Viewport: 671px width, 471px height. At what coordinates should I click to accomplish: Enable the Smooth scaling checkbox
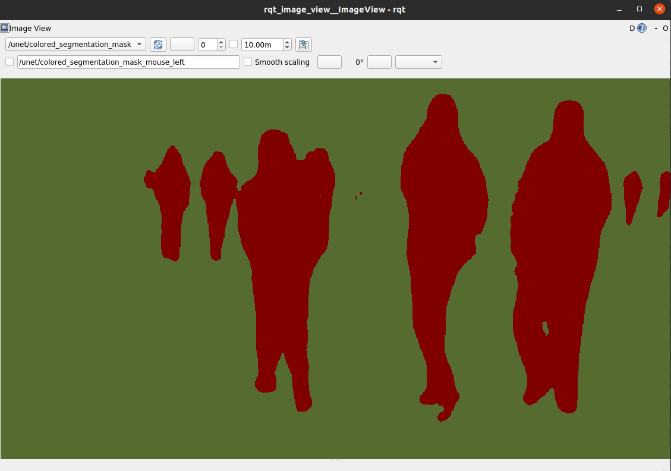click(x=248, y=62)
